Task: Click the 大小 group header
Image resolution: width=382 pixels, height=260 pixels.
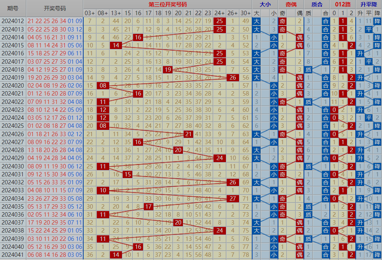Action: click(x=265, y=4)
